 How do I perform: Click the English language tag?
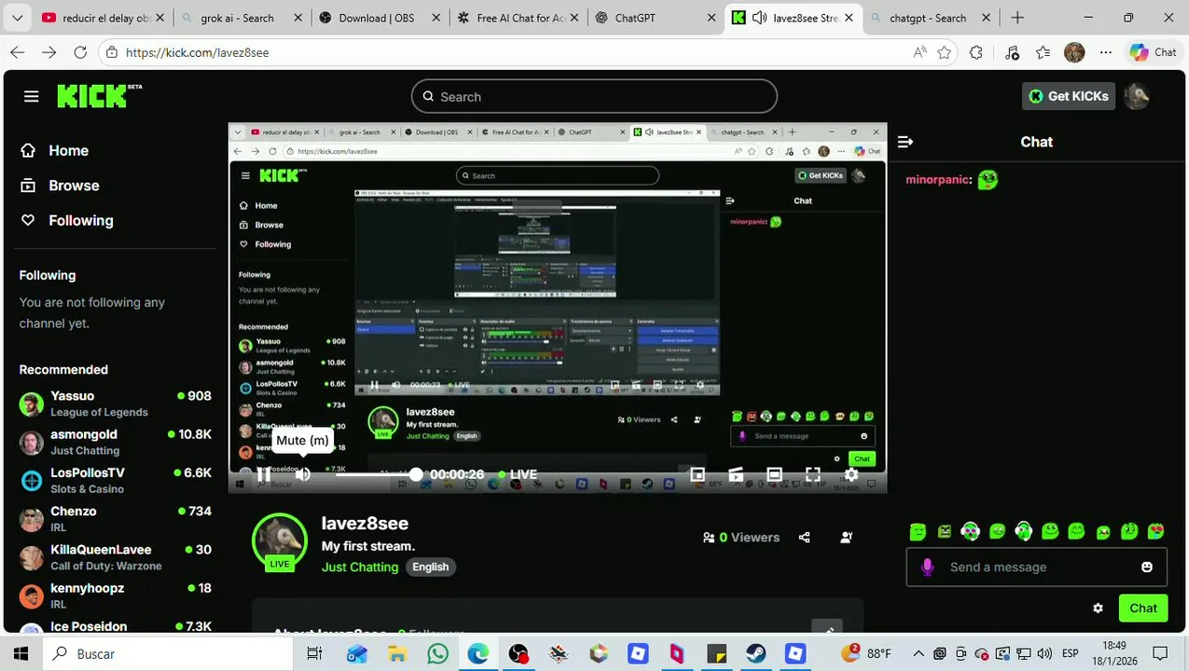[431, 567]
